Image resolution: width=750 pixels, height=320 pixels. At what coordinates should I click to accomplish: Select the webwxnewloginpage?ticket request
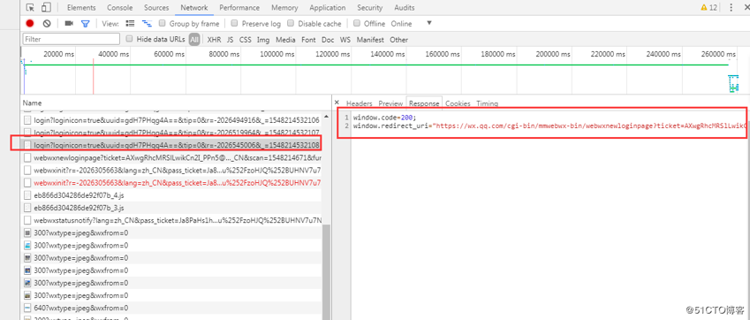[x=171, y=157]
